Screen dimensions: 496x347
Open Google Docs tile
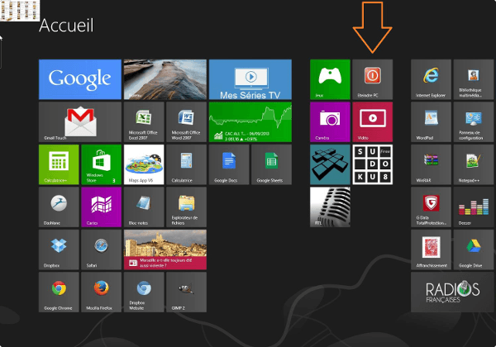[x=229, y=164]
